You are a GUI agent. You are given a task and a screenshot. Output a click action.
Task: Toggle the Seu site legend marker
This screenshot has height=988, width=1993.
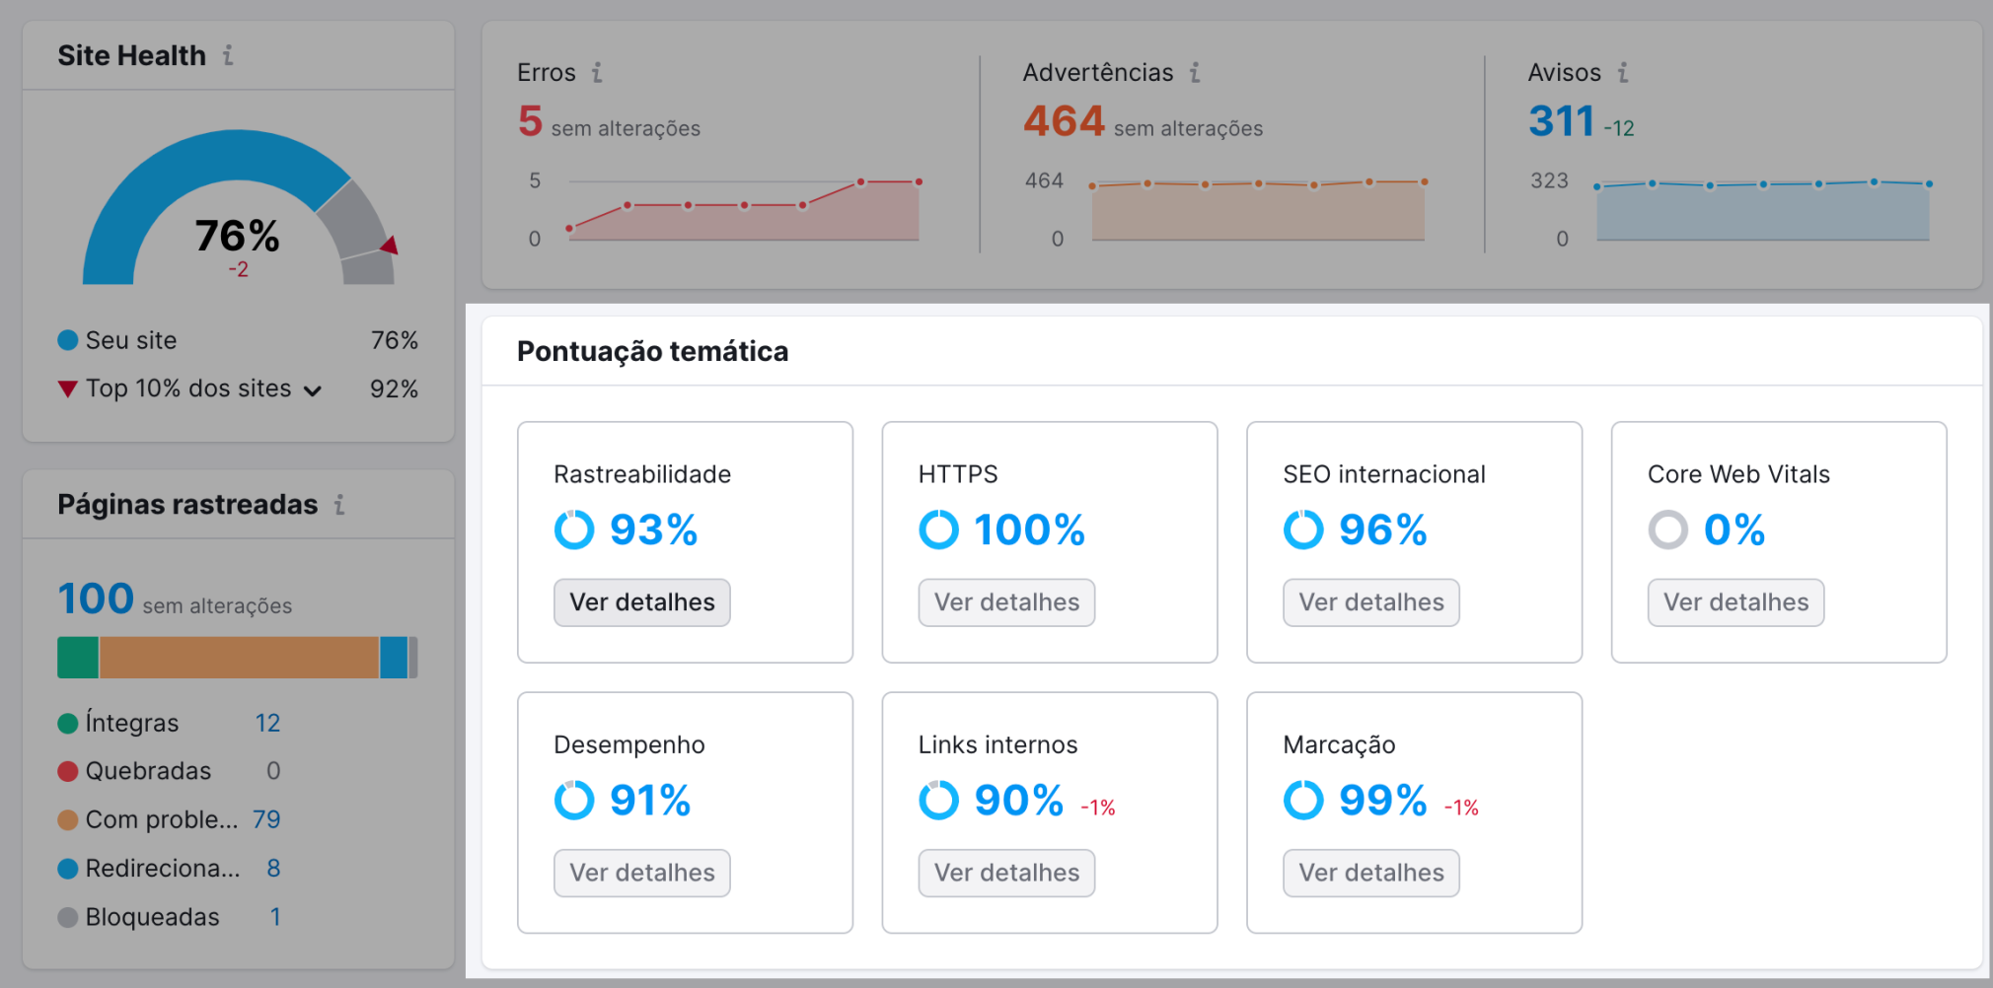tap(66, 340)
